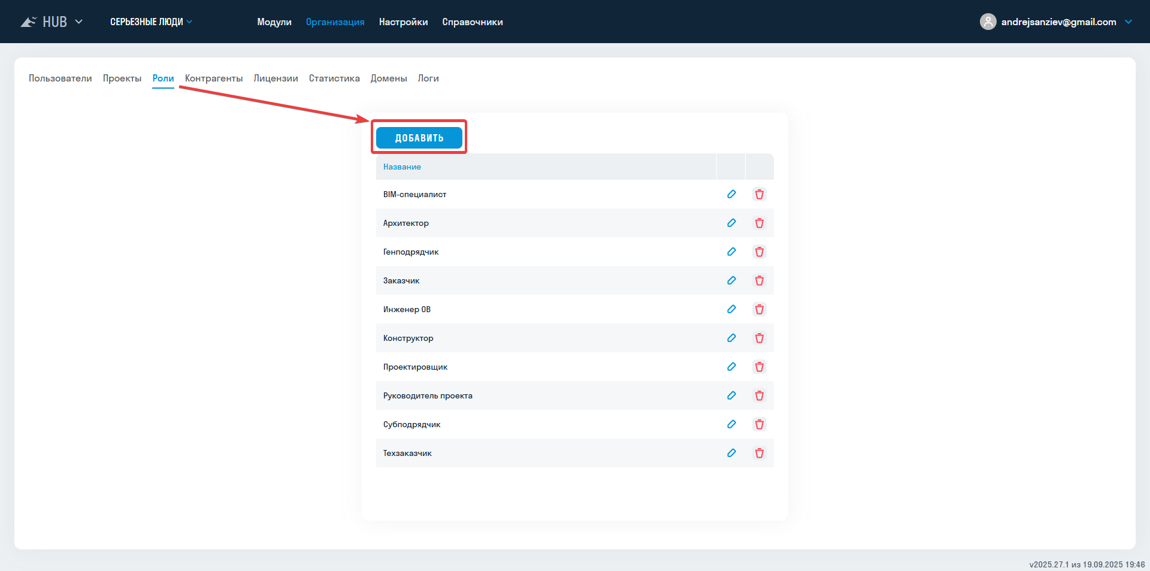Click trash icon for Субподрядчик
The height and width of the screenshot is (571, 1150).
coord(759,424)
